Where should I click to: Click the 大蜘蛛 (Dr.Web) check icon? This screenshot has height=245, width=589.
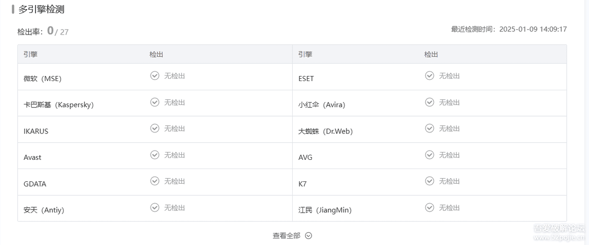[429, 128]
